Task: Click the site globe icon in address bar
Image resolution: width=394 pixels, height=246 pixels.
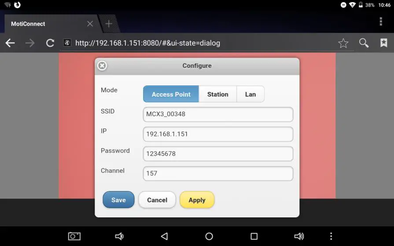Action: pyautogui.click(x=67, y=43)
